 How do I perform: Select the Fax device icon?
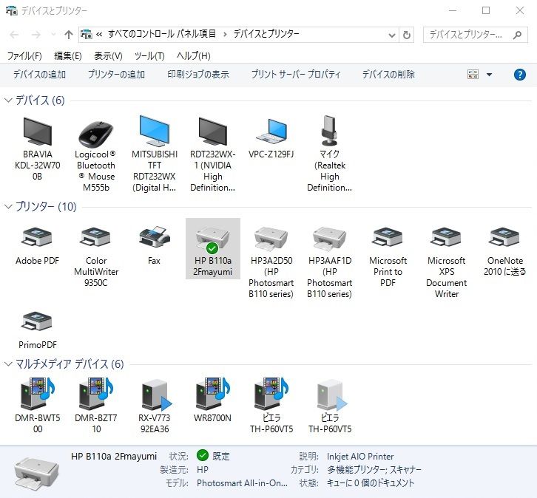[155, 236]
